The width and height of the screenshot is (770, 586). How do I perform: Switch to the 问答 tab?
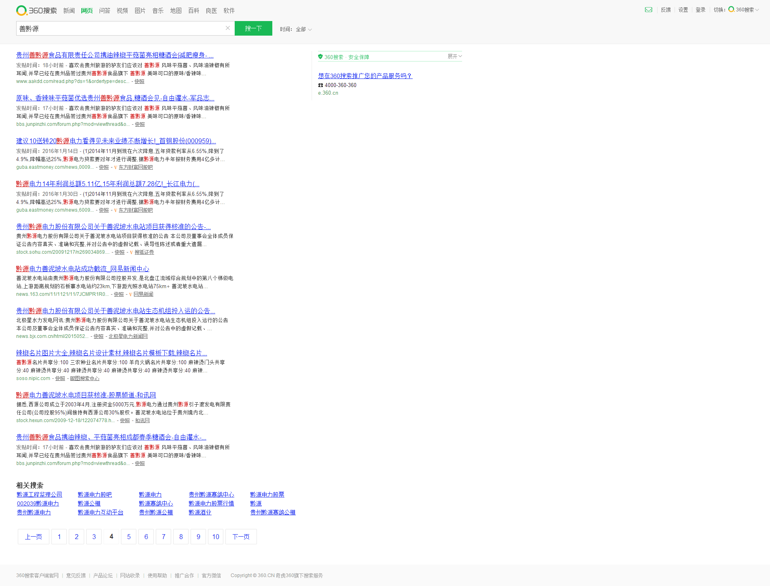[104, 11]
